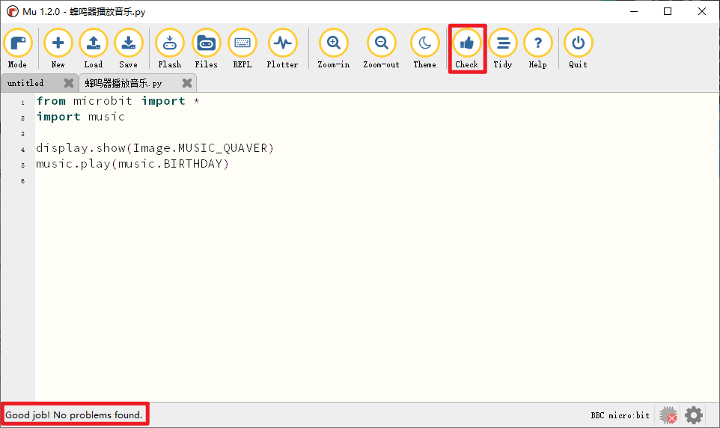Click the music.play(music.BIRTHDAY) line
This screenshot has height=428, width=720.
[132, 163]
